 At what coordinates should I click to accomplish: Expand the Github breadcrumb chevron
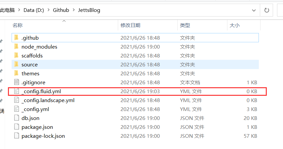pos(73,10)
